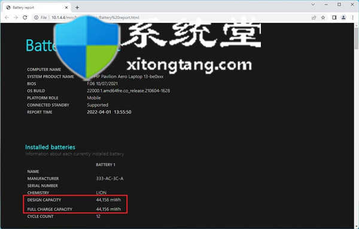The width and height of the screenshot is (359, 229).
Task: Open the tab search chevron
Action: click(313, 4)
